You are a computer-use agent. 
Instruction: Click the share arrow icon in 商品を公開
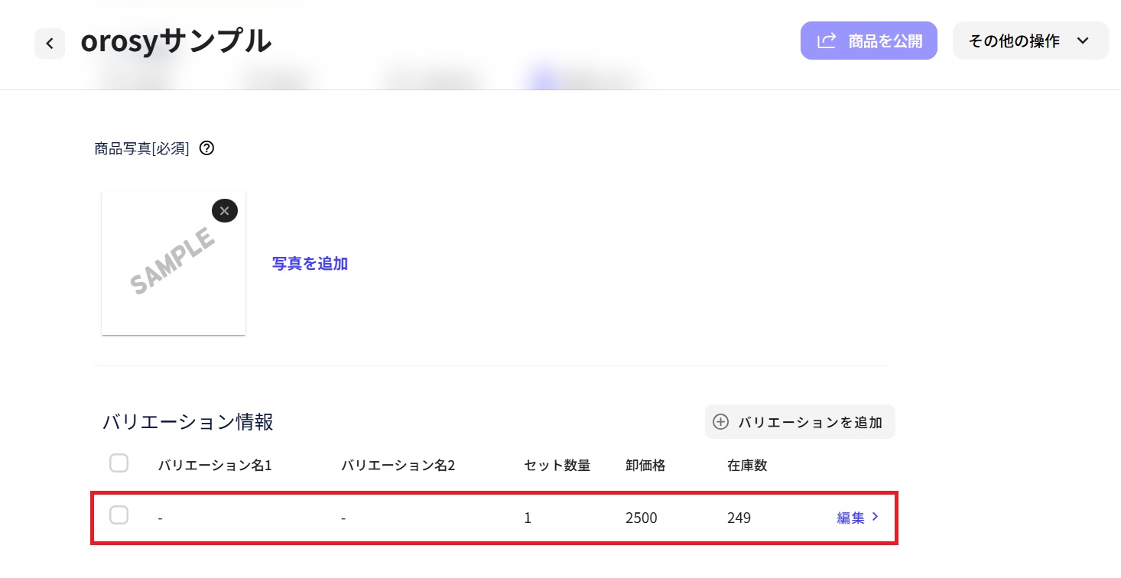(826, 41)
